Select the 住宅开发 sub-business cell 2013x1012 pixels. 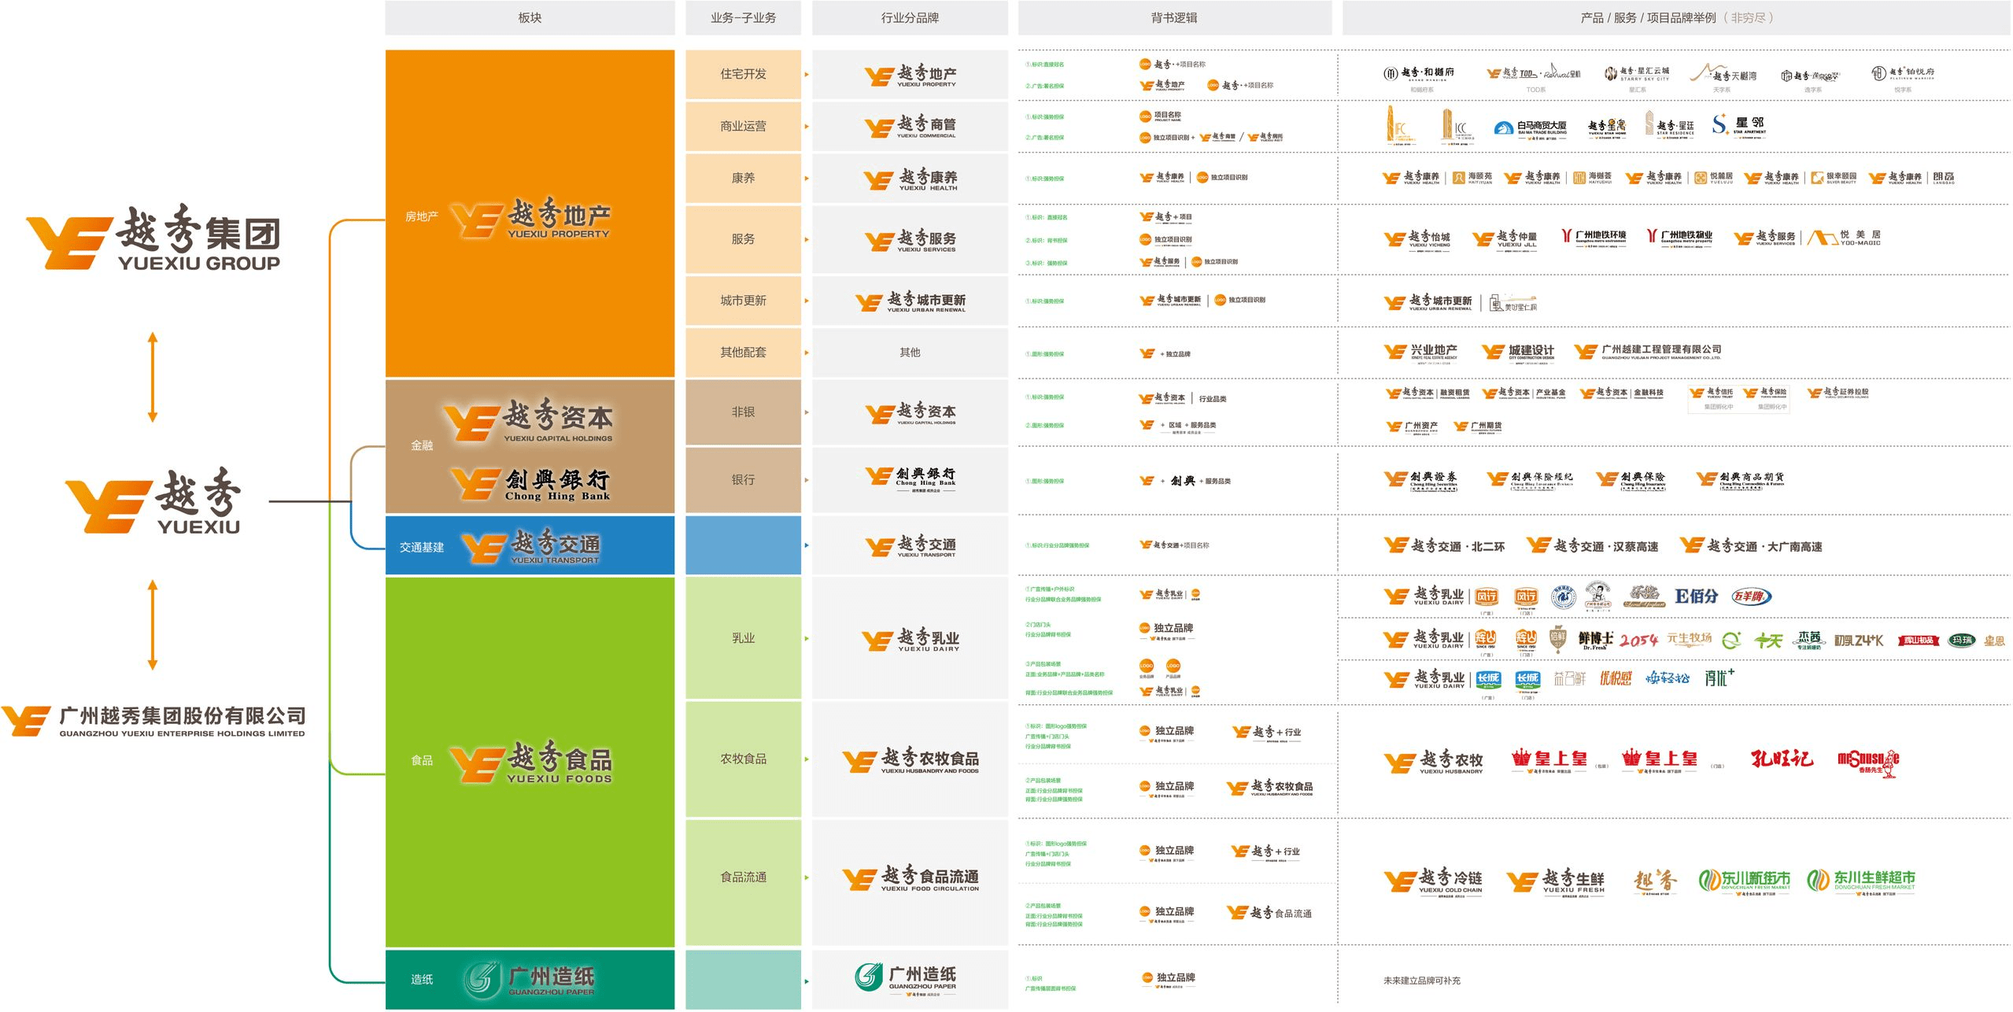pyautogui.click(x=743, y=74)
